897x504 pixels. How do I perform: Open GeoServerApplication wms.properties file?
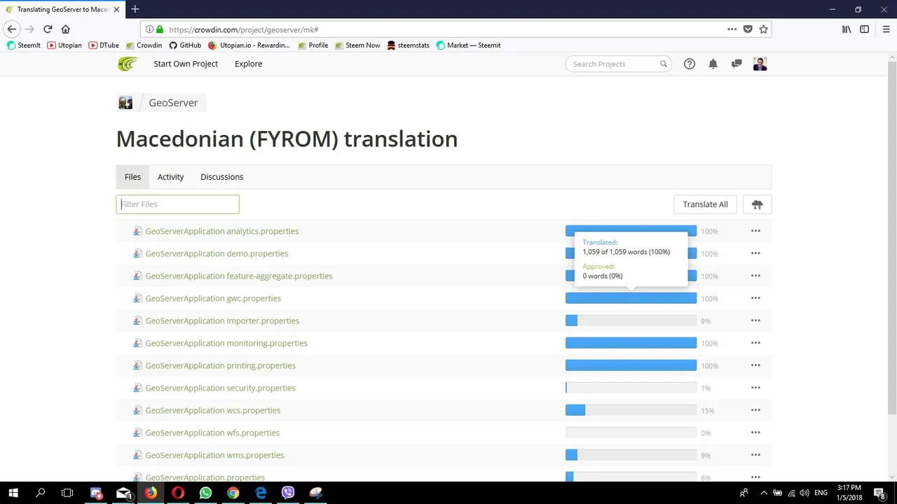(214, 455)
